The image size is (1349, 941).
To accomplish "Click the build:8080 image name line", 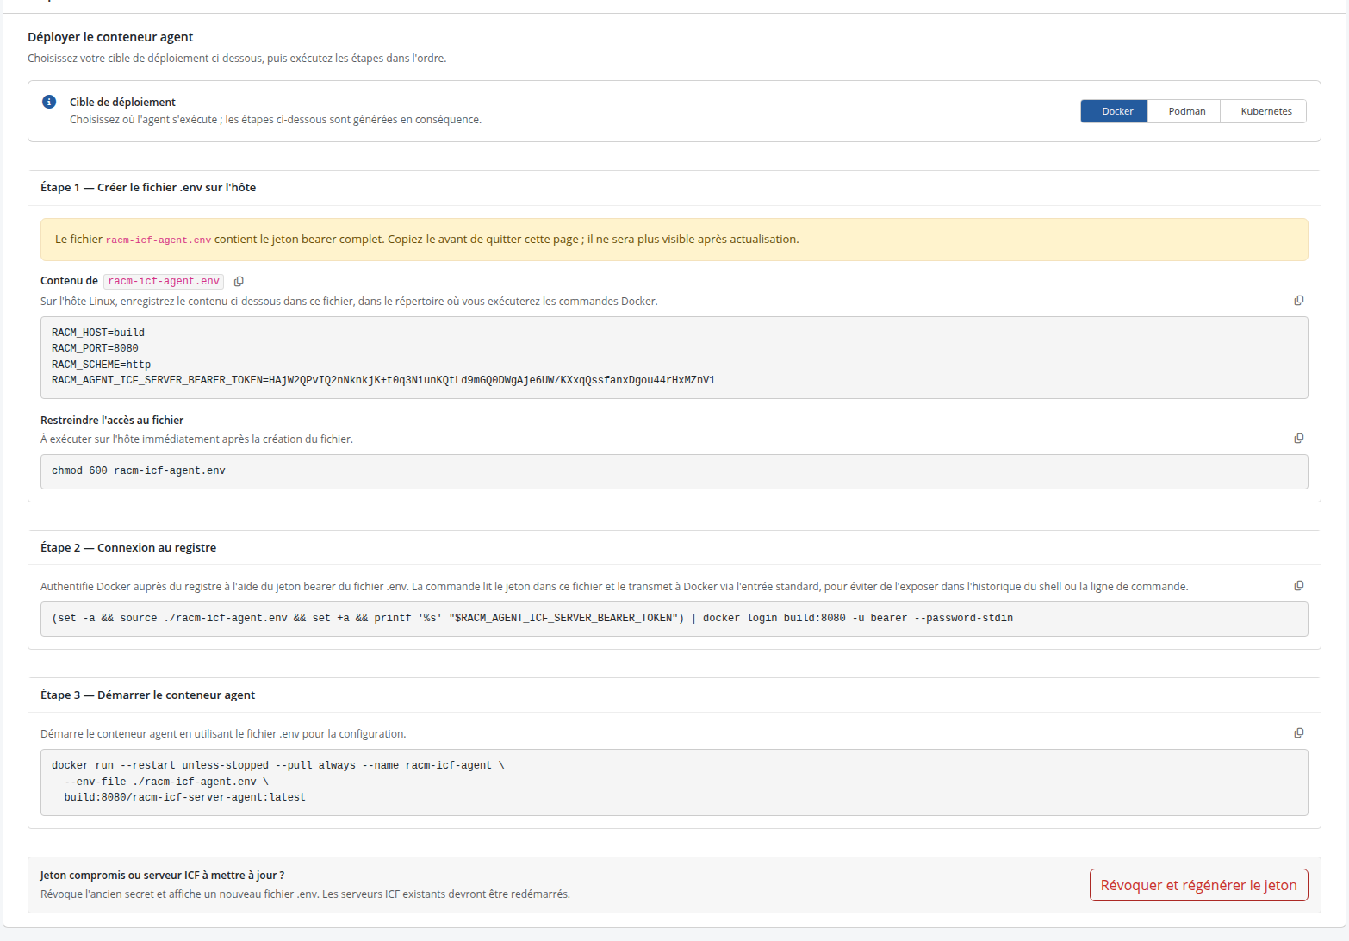I will 184,797.
